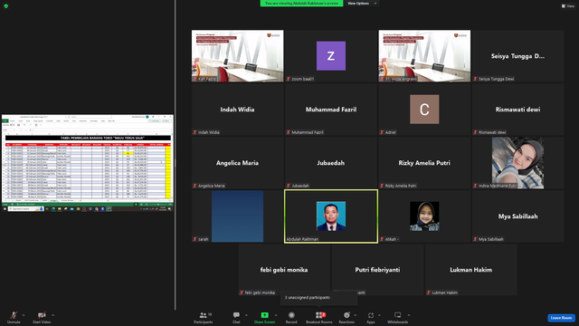
Task: Open the Chat panel
Action: [x=236, y=317]
